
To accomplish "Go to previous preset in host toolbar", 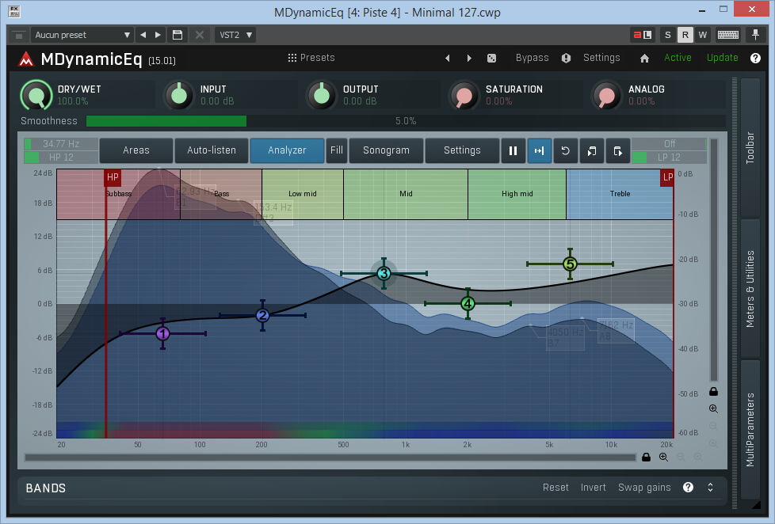I will coord(143,35).
